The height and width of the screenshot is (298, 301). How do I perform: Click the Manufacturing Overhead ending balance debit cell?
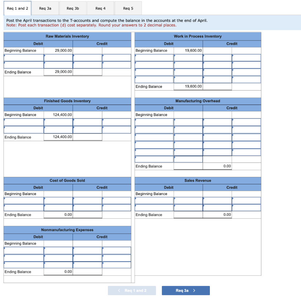click(188, 166)
